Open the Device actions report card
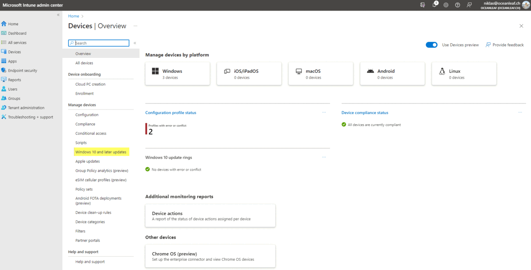 [x=210, y=216]
